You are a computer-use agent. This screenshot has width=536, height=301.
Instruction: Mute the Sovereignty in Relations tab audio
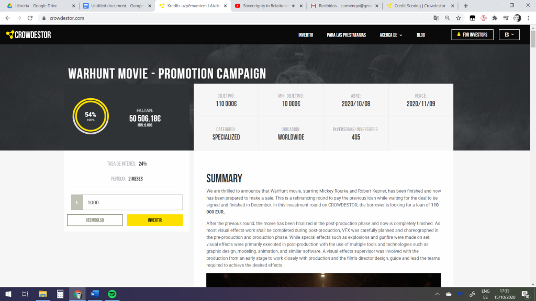pyautogui.click(x=293, y=6)
